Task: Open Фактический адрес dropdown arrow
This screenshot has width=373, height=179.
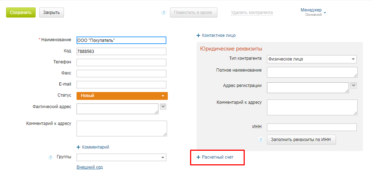Action: 163,107
